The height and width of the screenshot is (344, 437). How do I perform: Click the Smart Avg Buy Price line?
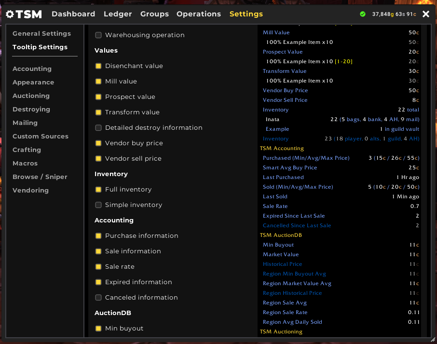[341, 167]
